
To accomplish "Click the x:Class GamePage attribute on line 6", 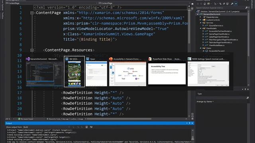I will point(109,34).
